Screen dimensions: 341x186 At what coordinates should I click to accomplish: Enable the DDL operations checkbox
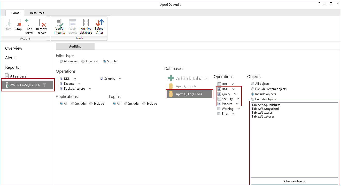(61, 78)
